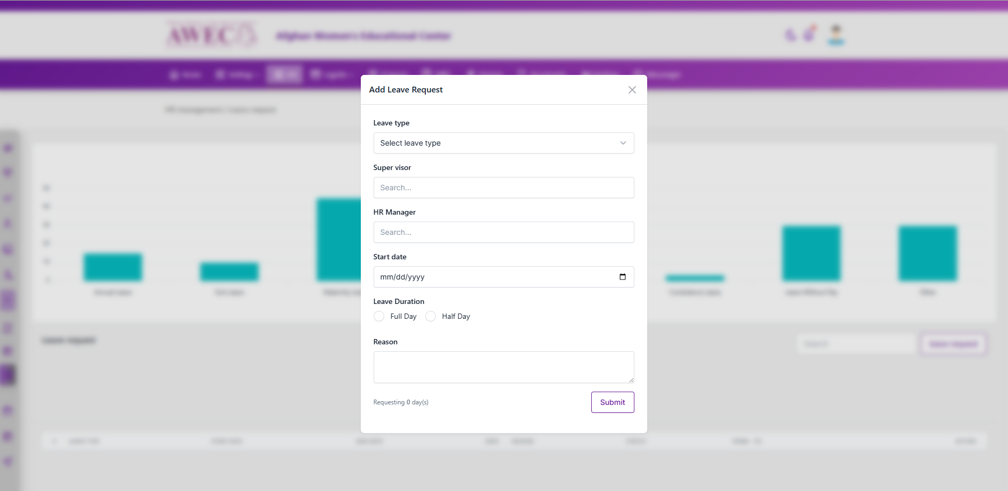Close the Add Leave Request dialog
The width and height of the screenshot is (1008, 491).
tap(632, 90)
